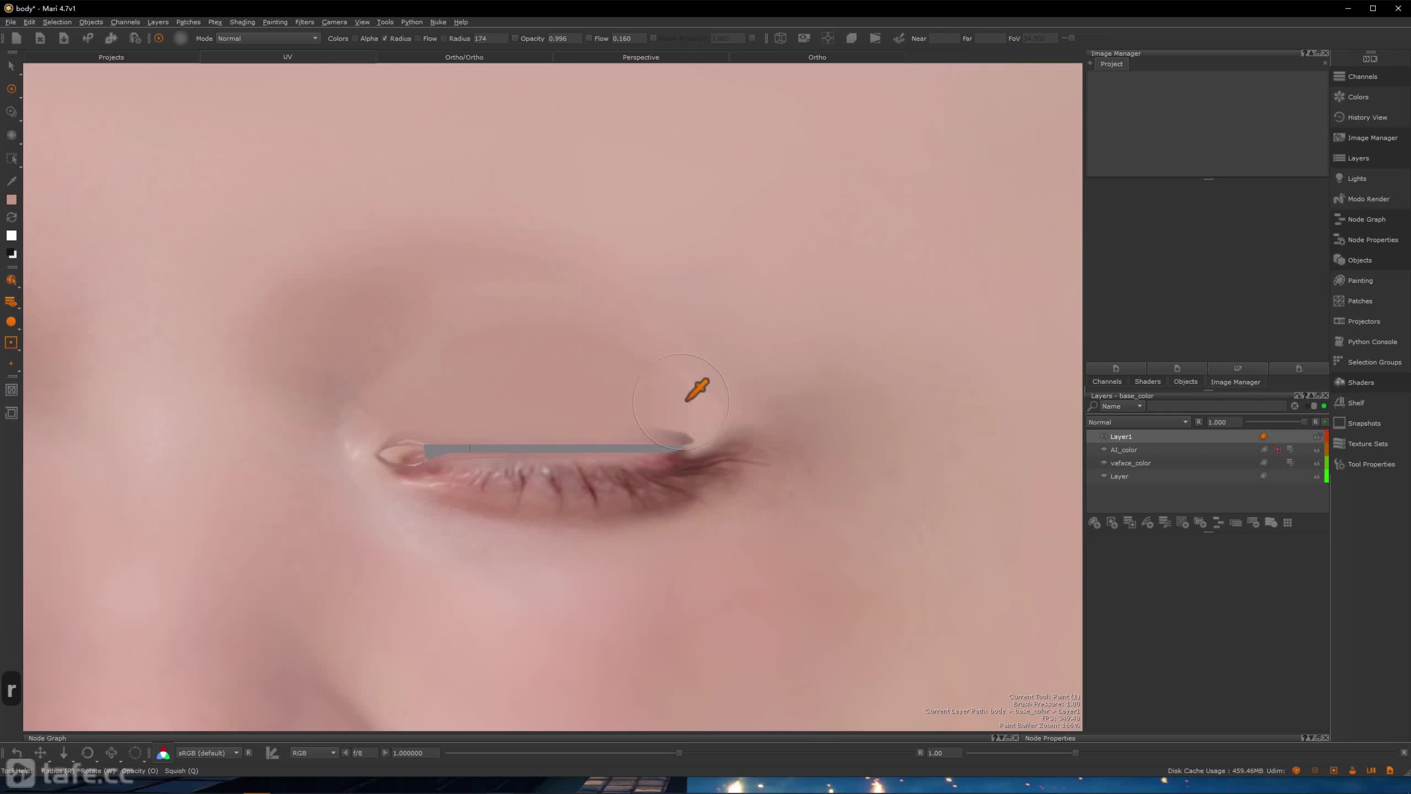Open the Shading menu
Image resolution: width=1411 pixels, height=794 pixels.
(242, 22)
